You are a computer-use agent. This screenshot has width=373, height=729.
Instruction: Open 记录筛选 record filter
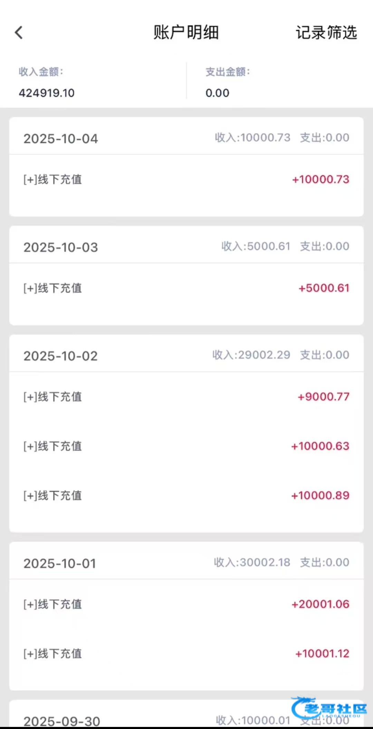click(x=326, y=33)
